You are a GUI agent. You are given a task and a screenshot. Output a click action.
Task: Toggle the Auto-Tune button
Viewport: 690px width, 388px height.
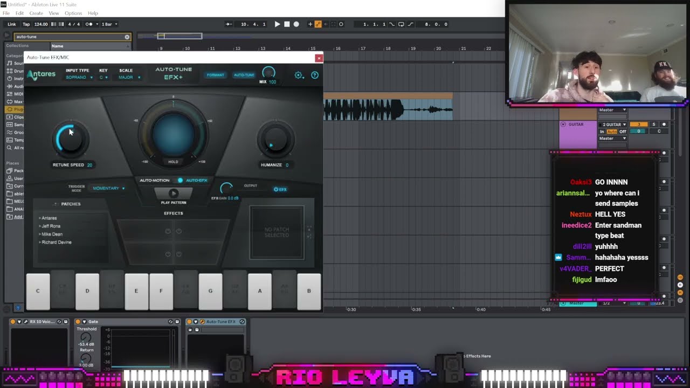(244, 75)
